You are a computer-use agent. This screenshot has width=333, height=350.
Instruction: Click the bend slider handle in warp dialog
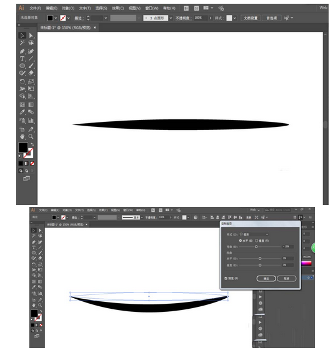[x=256, y=247]
